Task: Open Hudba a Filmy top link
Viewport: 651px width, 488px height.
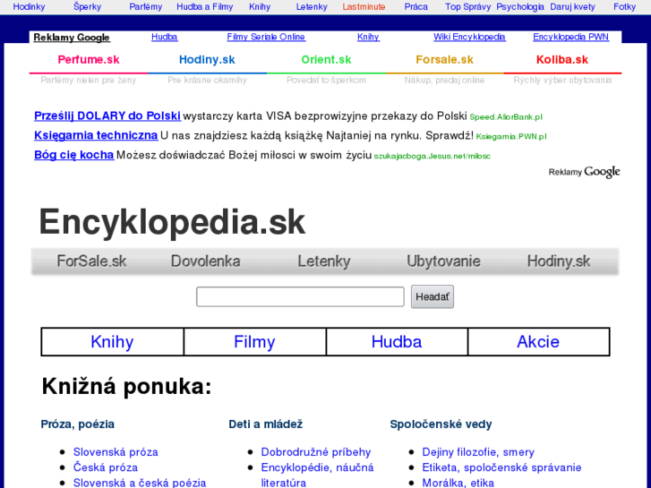Action: pos(205,6)
